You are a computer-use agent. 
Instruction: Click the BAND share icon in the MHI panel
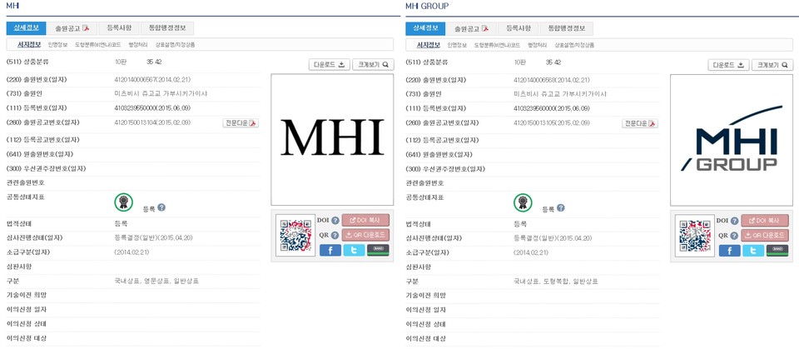pos(378,250)
